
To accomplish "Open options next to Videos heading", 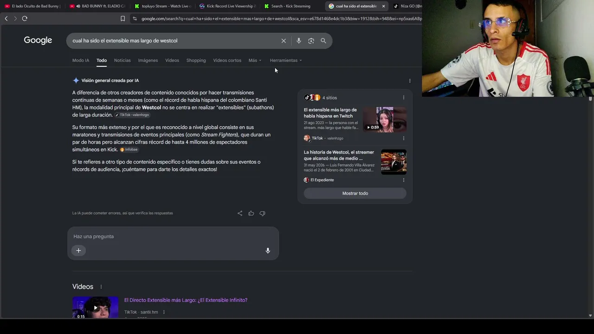I will tap(101, 287).
